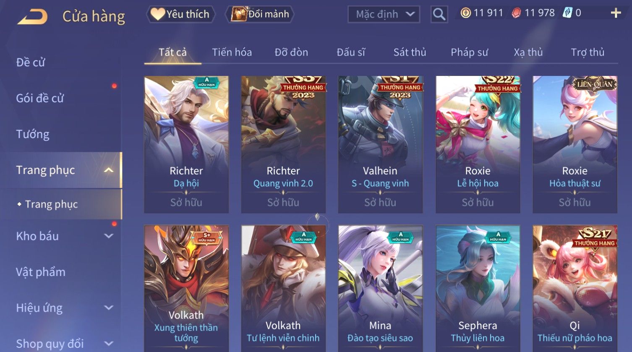632x352 pixels.
Task: Expand the Hiệu ứng sidebar section
Action: [x=109, y=308]
